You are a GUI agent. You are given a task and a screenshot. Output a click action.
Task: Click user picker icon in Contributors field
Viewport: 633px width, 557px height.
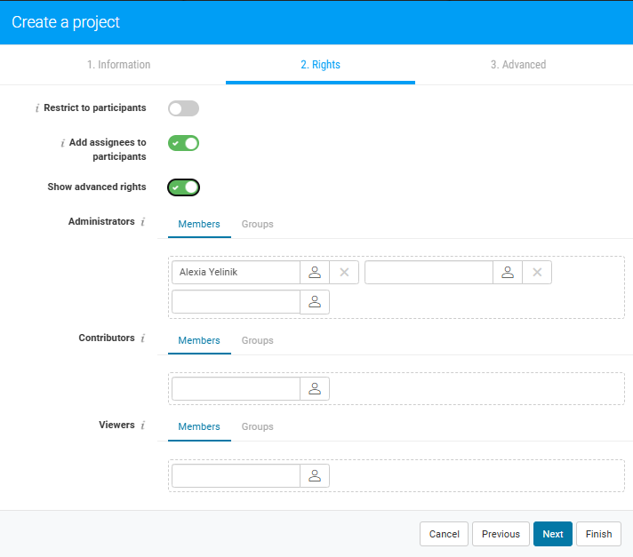tap(315, 388)
